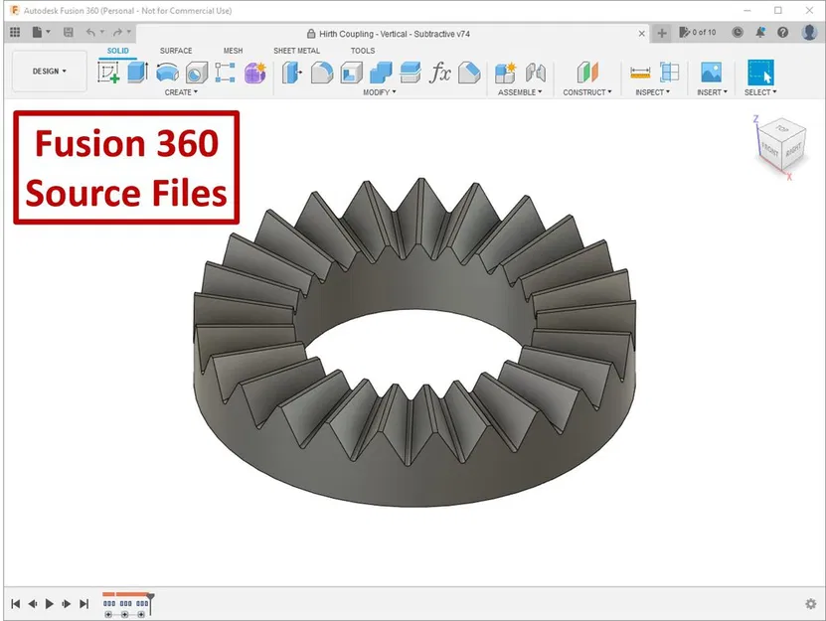This screenshot has height=621, width=826.
Task: Select the Insert Canvas image tool
Action: click(x=711, y=73)
